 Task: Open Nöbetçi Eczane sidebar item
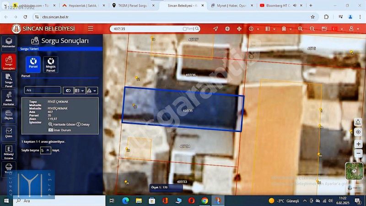[9, 151]
